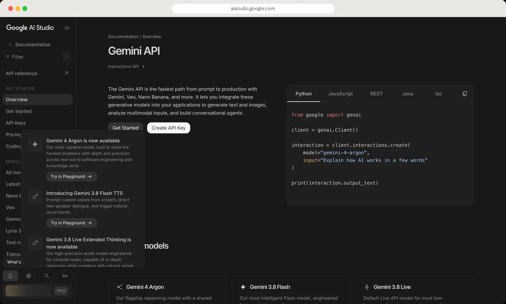Open the Gemini 3.8 Live model card
The height and width of the screenshot is (304, 506).
coord(414,290)
